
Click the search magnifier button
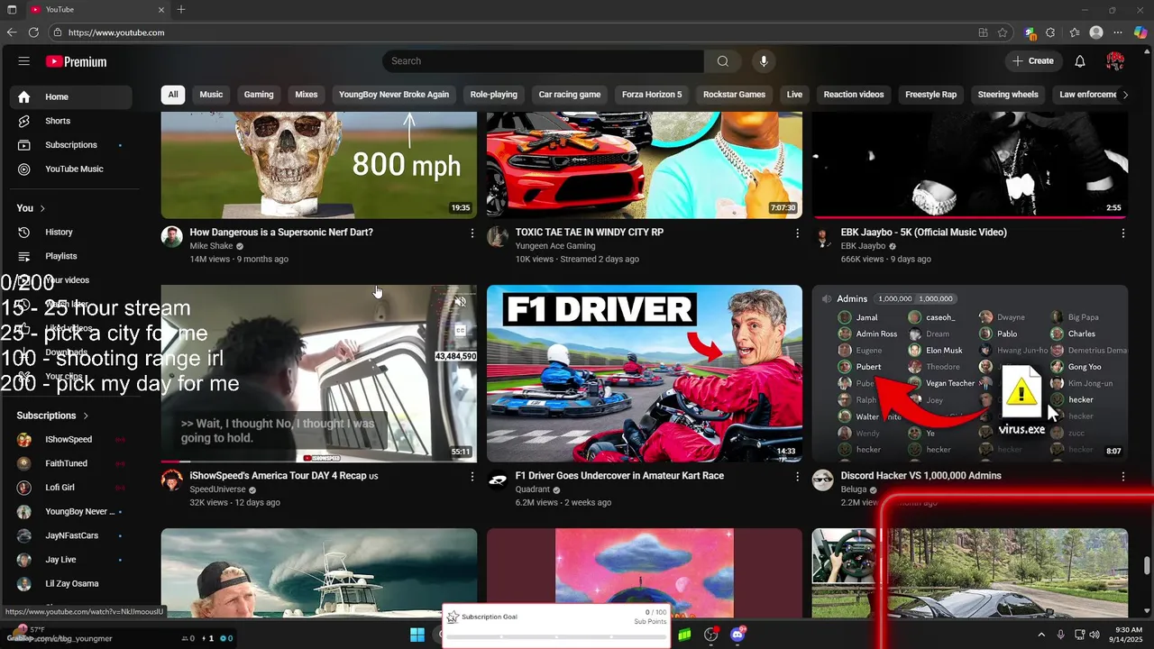point(723,61)
